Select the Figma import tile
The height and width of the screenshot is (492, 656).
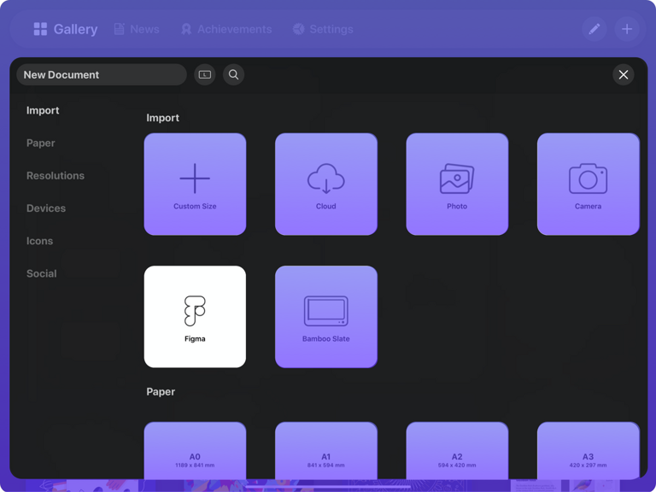coord(195,317)
